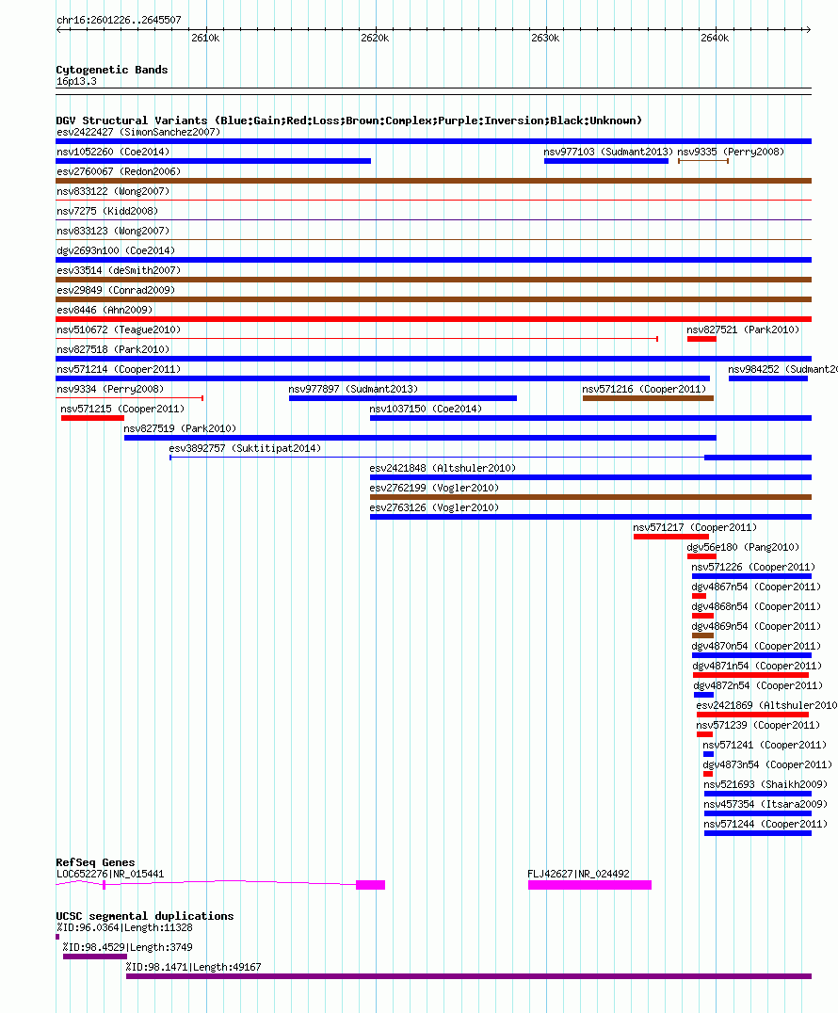Open the esv2422427 (SimonSanchez2007) variant label

point(138,132)
